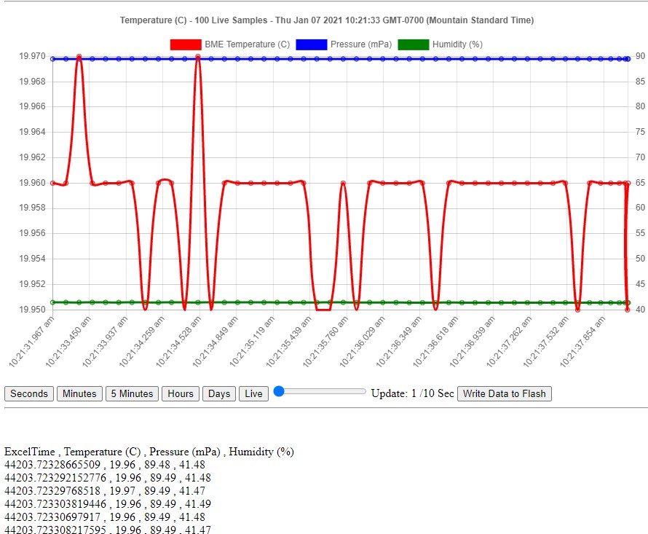Image resolution: width=648 pixels, height=534 pixels.
Task: Click the Seconds button
Action: pyautogui.click(x=29, y=393)
